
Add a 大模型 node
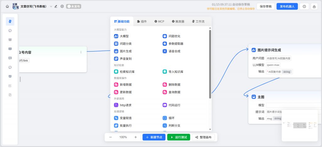[x=121, y=36]
